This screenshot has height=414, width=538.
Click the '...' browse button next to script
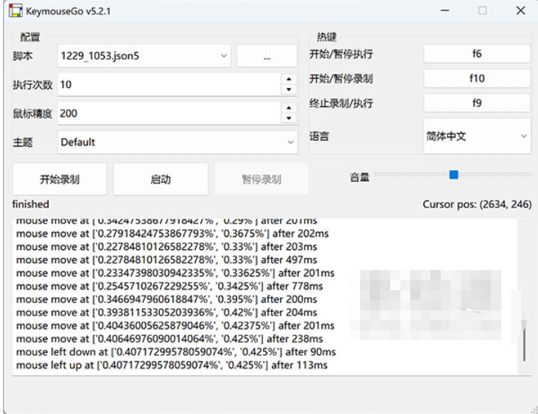click(267, 56)
